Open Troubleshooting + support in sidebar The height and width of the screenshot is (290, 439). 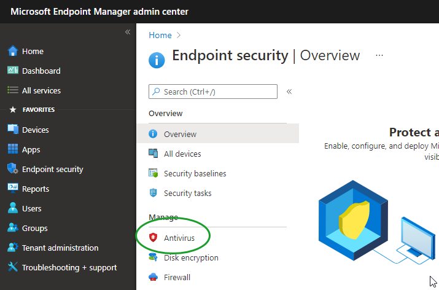click(x=69, y=267)
